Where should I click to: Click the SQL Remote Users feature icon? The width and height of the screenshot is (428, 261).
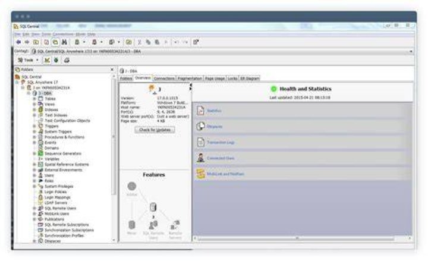tap(153, 225)
